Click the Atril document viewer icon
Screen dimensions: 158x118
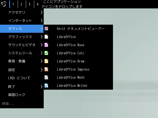point(46,29)
